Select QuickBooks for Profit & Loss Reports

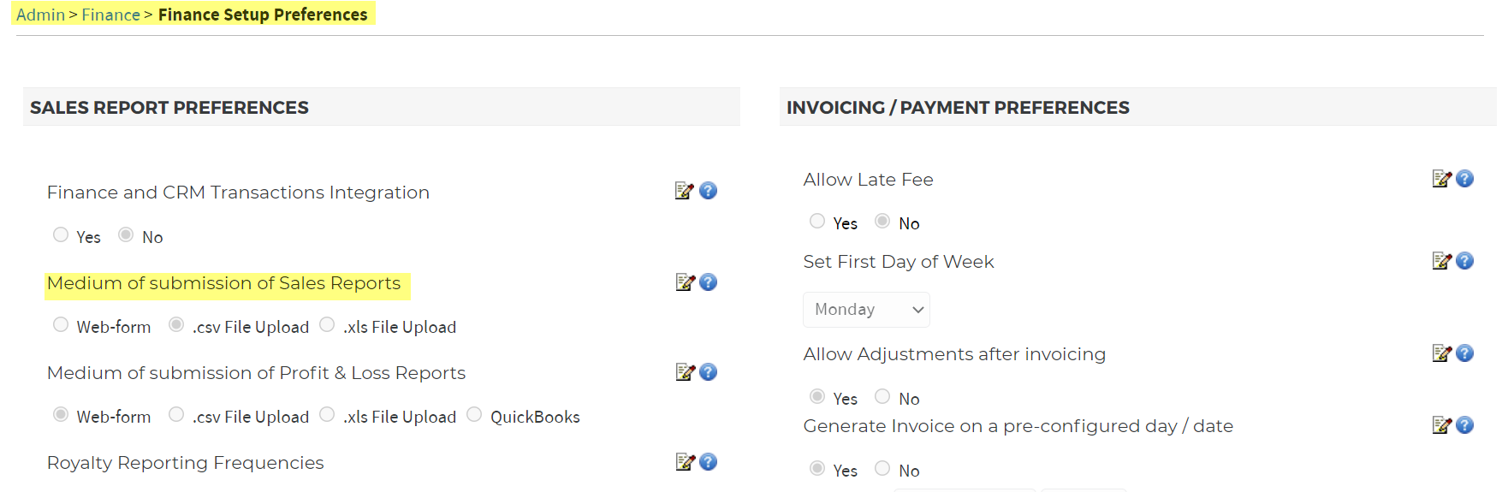pyautogui.click(x=474, y=414)
